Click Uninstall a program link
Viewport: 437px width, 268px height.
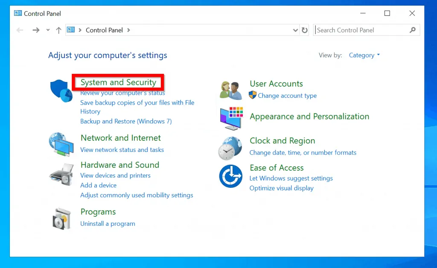click(108, 224)
